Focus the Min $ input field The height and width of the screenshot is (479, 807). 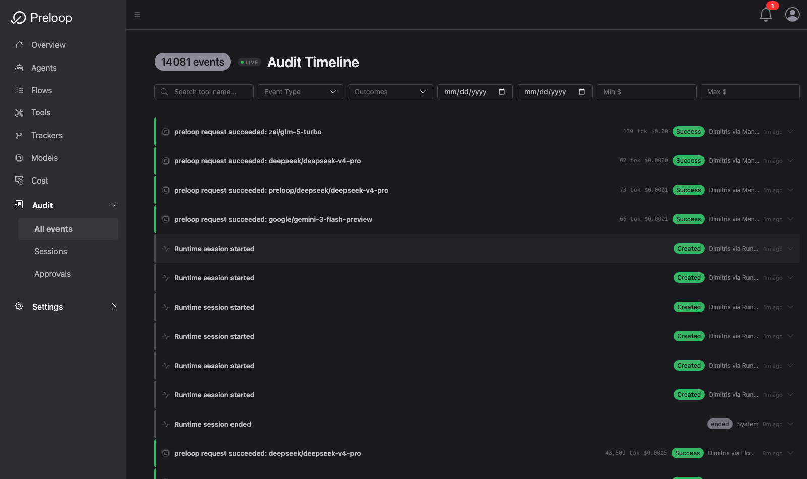point(647,92)
